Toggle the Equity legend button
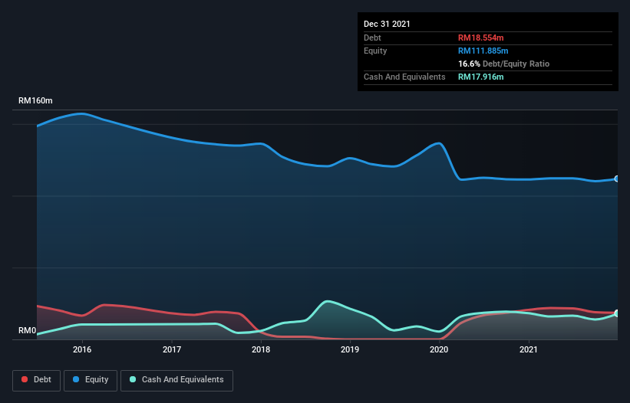 [x=91, y=380]
